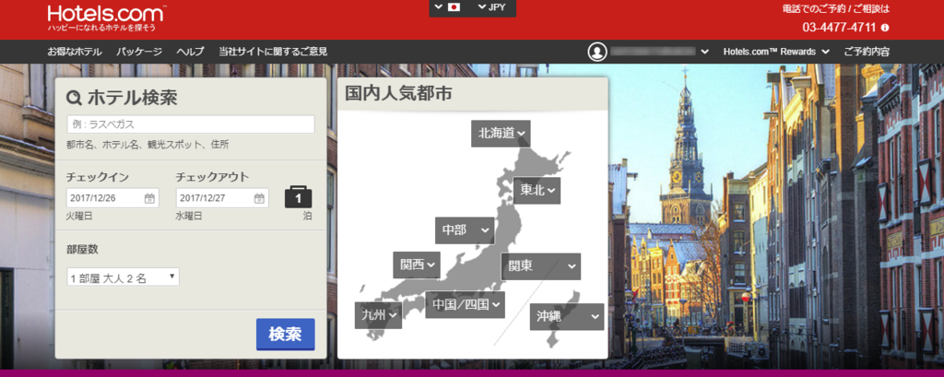Screen dimensions: 944x377
Task: Open the Hotels.com Rewards dropdown
Action: (x=776, y=52)
